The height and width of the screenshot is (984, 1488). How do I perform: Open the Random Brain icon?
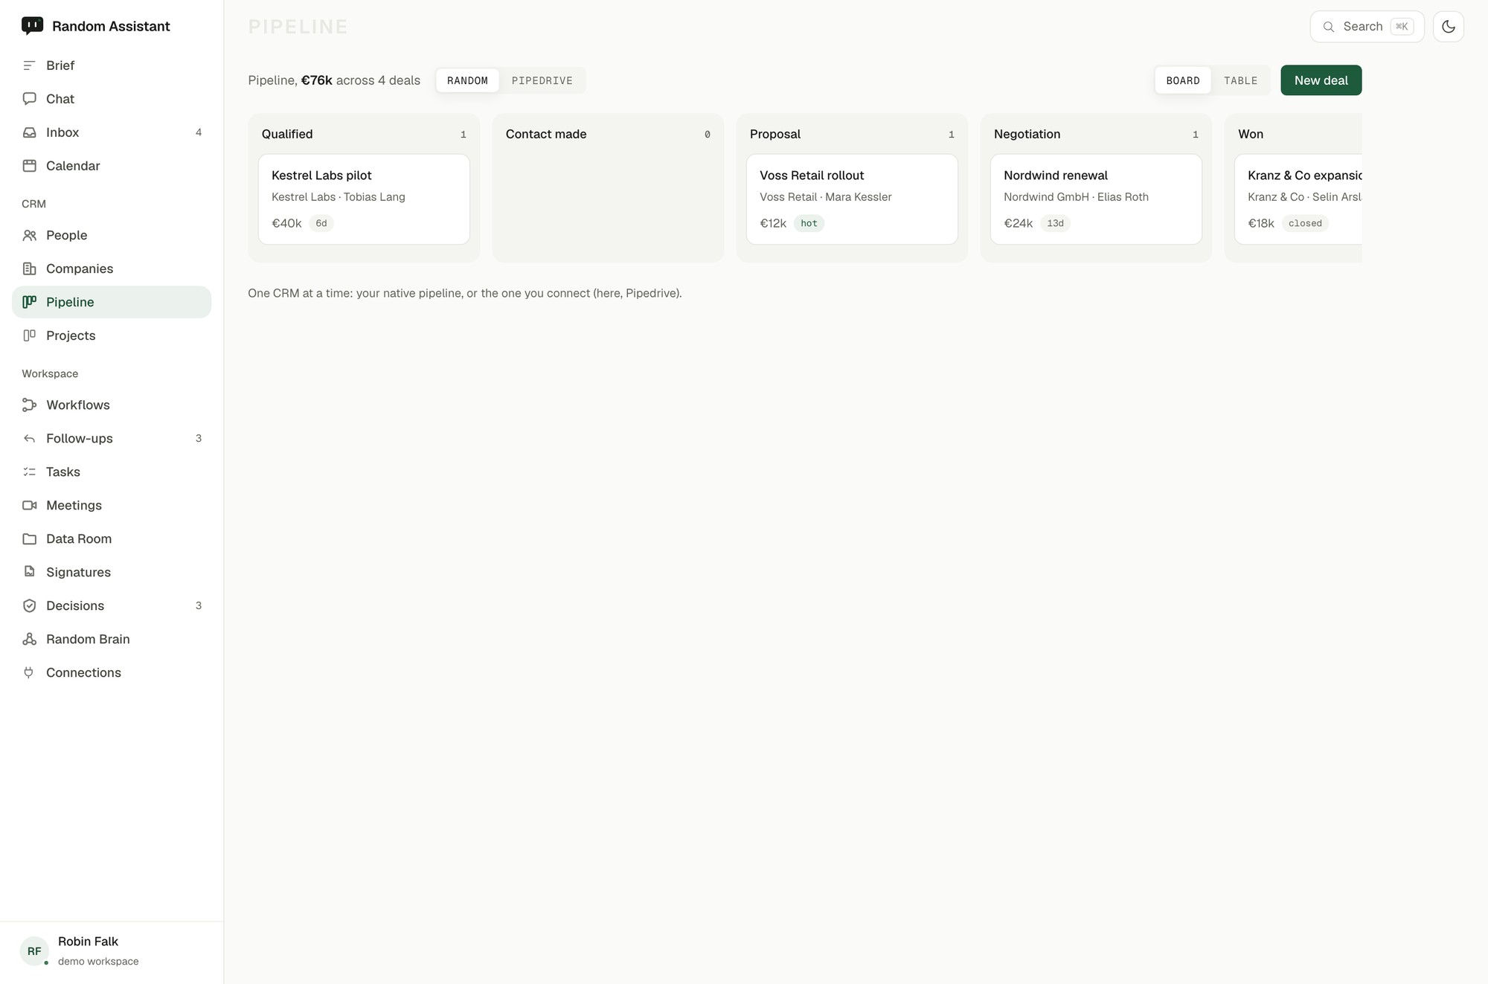(29, 639)
